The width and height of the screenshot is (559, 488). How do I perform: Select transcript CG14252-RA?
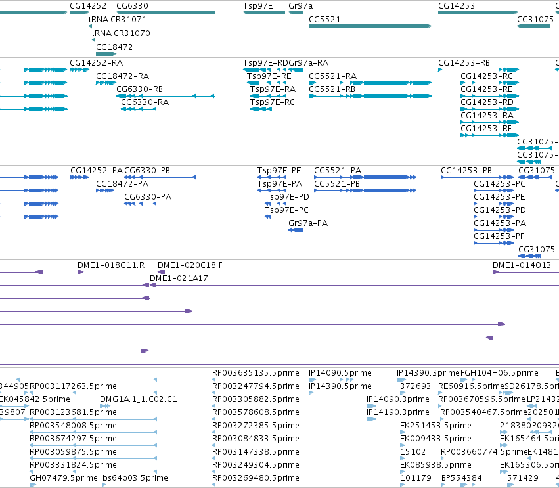(x=97, y=63)
